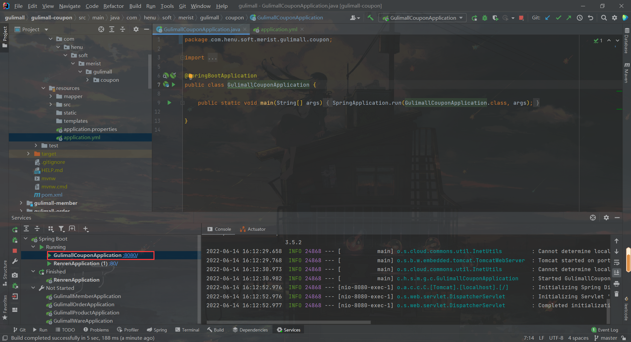Click the Group By icon in Services toolbar
This screenshot has height=342, width=631.
coord(51,229)
